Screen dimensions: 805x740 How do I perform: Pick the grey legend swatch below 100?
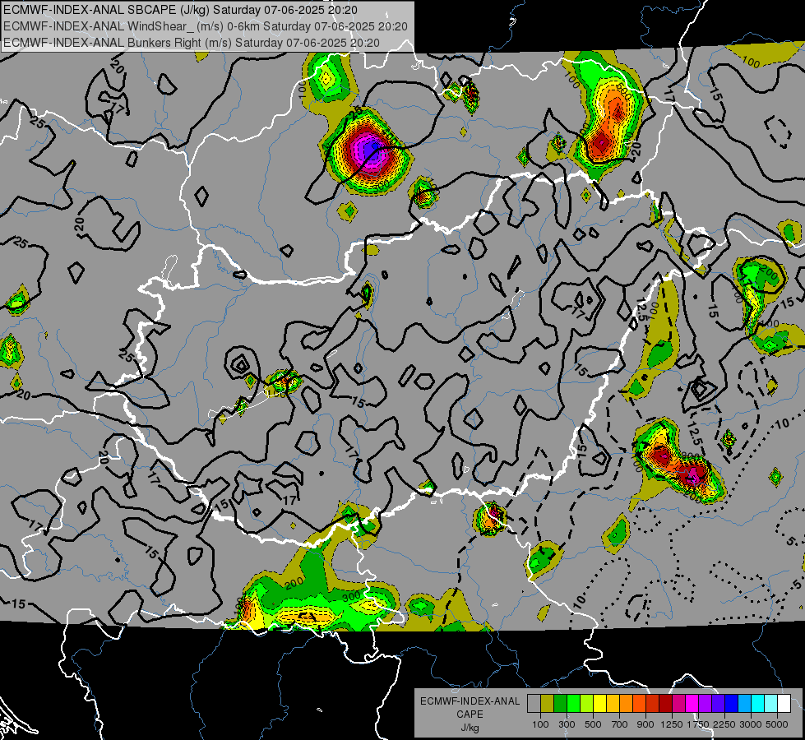(x=534, y=703)
